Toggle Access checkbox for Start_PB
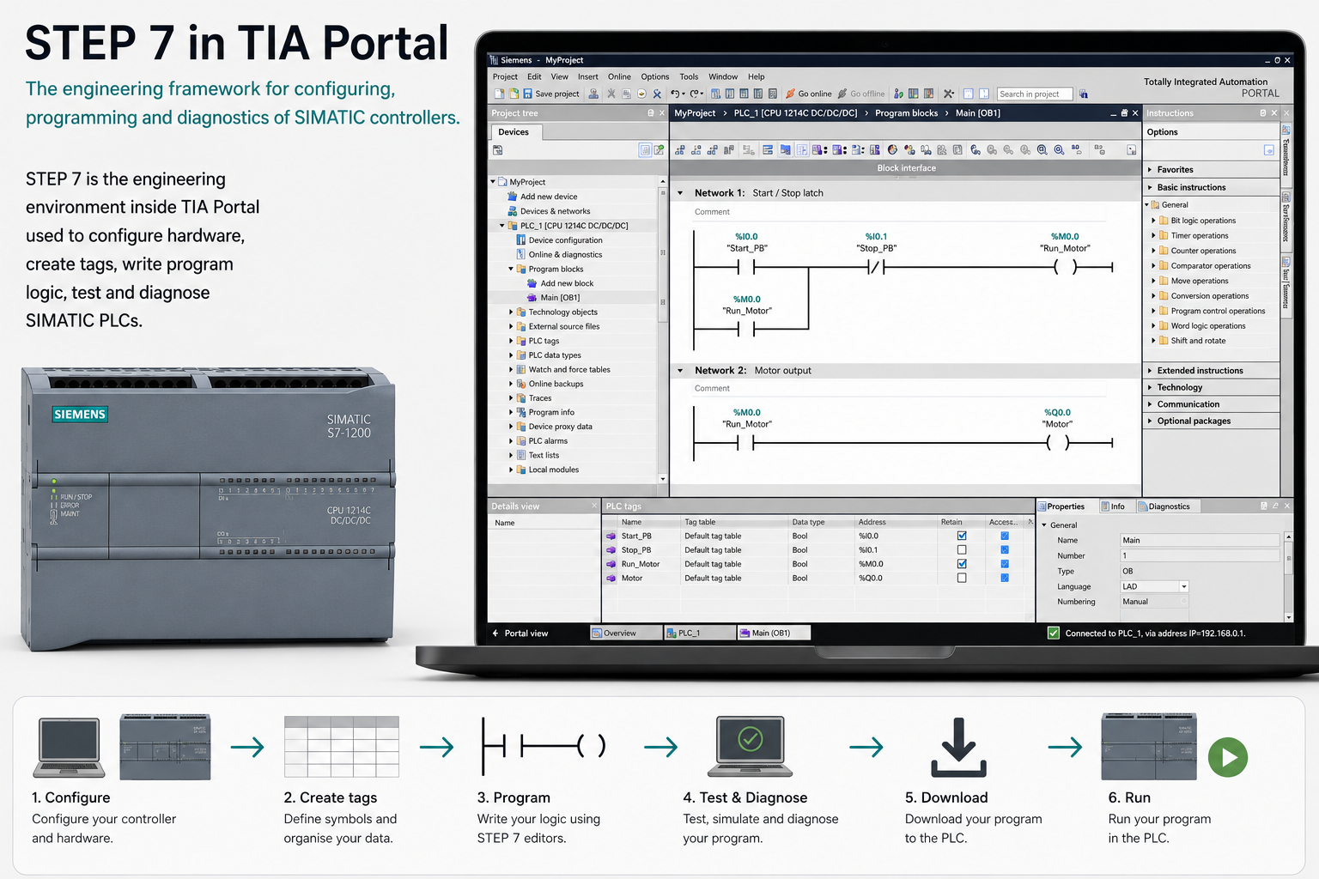Screen dimensions: 1319x879 pos(1005,536)
